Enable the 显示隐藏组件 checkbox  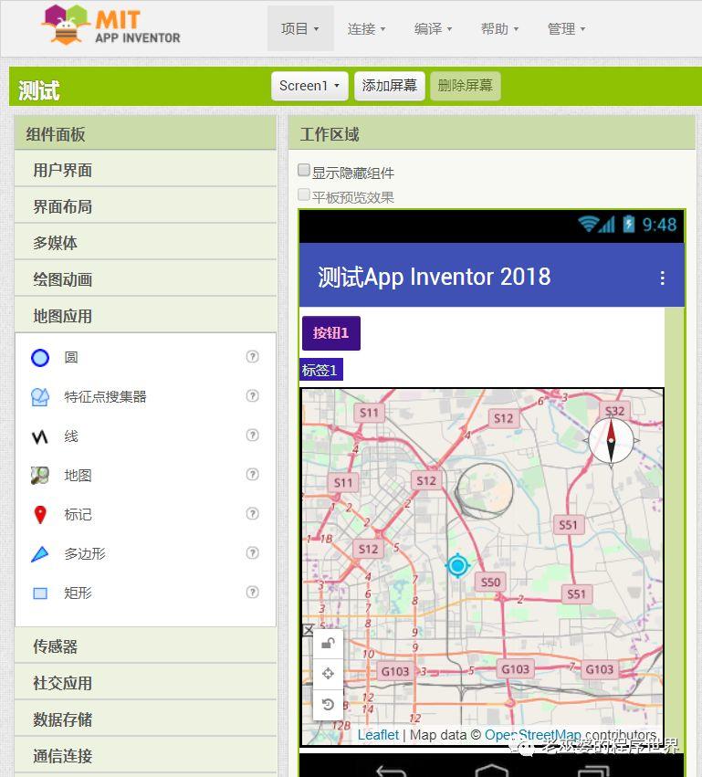click(304, 170)
